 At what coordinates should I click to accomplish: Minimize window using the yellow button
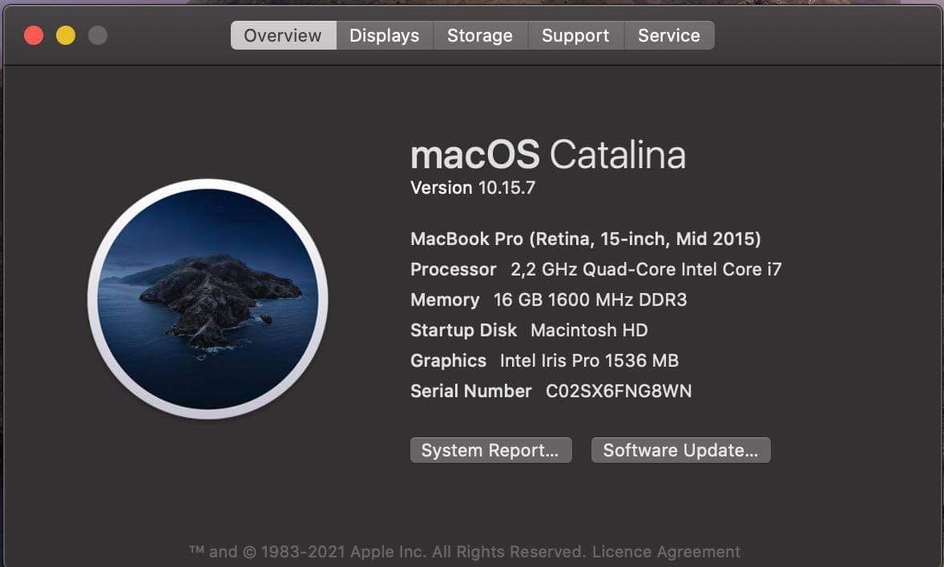pos(66,35)
